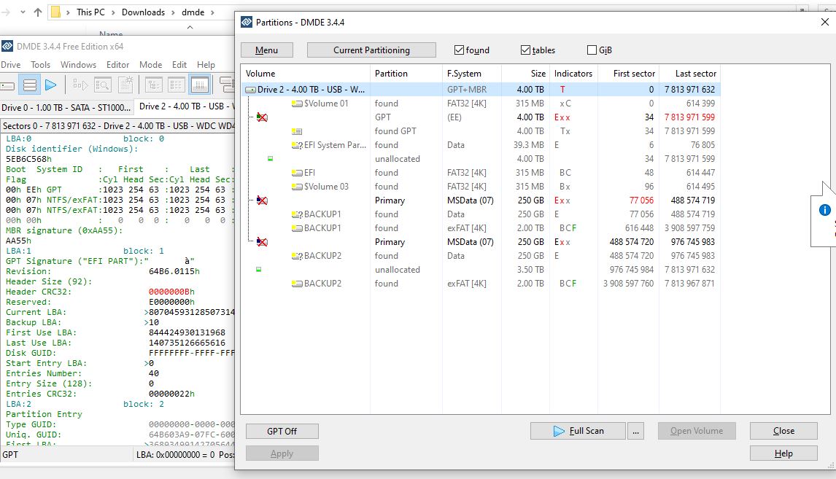This screenshot has width=836, height=479.
Task: Click the crossed-out icon on the GPT (EE) row
Action: 262,117
